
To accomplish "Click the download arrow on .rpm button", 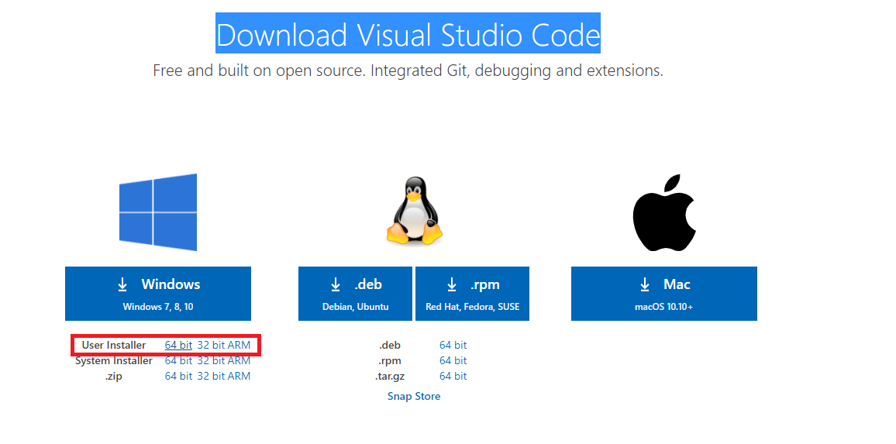I will [452, 285].
